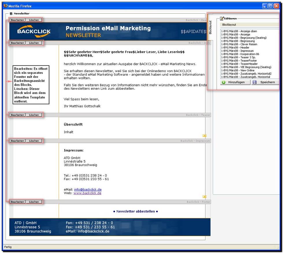Click the green plus icon on Hinzufügen

click(224, 82)
